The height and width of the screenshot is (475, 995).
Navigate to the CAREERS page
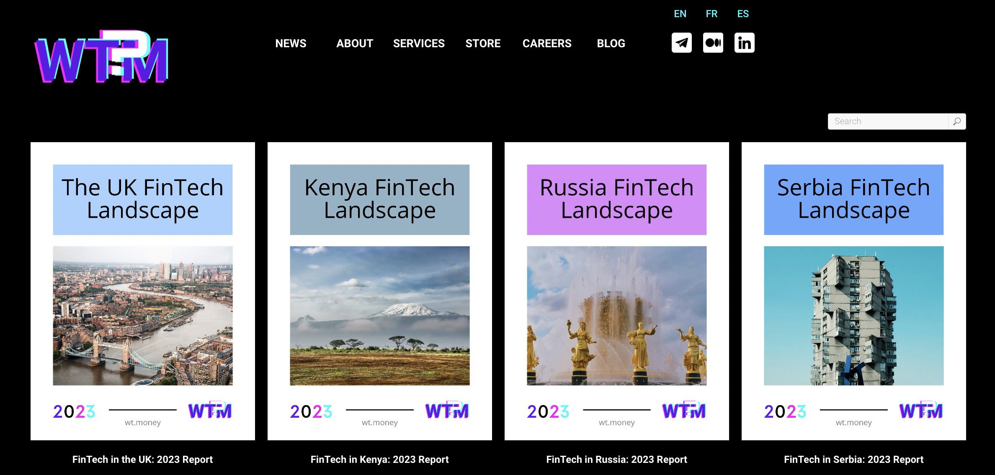point(547,43)
